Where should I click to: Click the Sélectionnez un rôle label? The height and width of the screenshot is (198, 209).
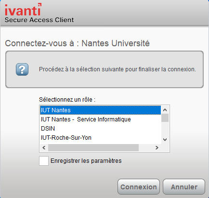(67, 100)
